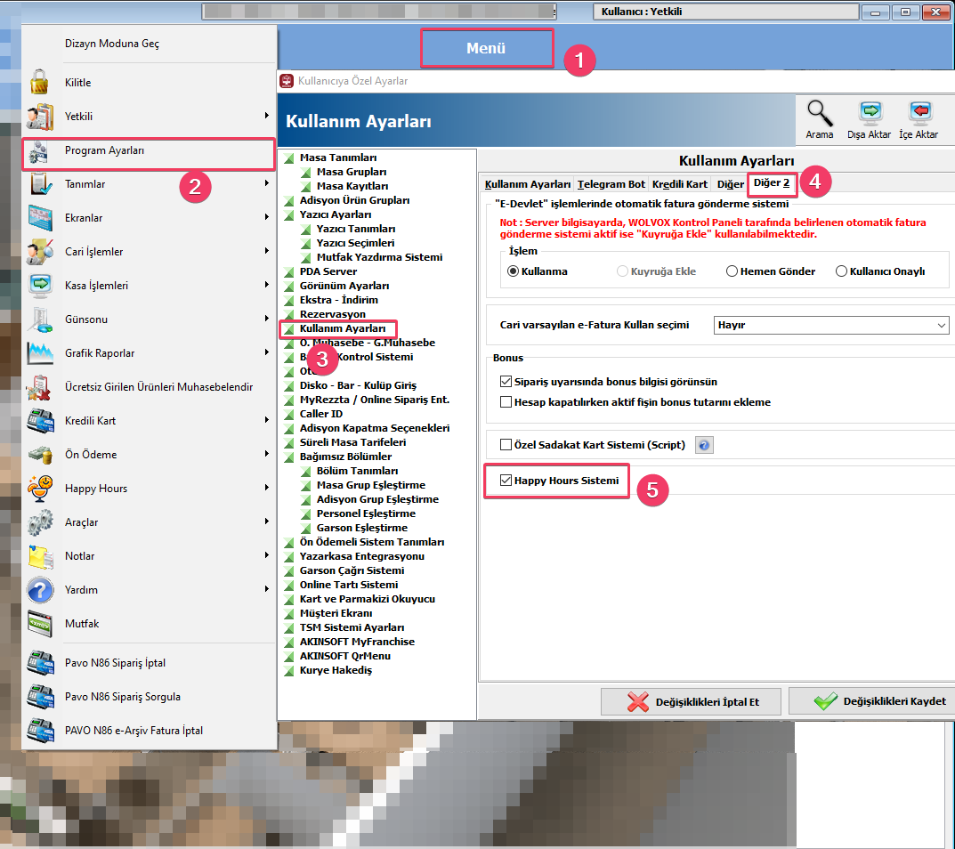955x849 pixels.
Task: Enable Özel Sadakat Kart Sistemi checkbox
Action: click(x=506, y=445)
